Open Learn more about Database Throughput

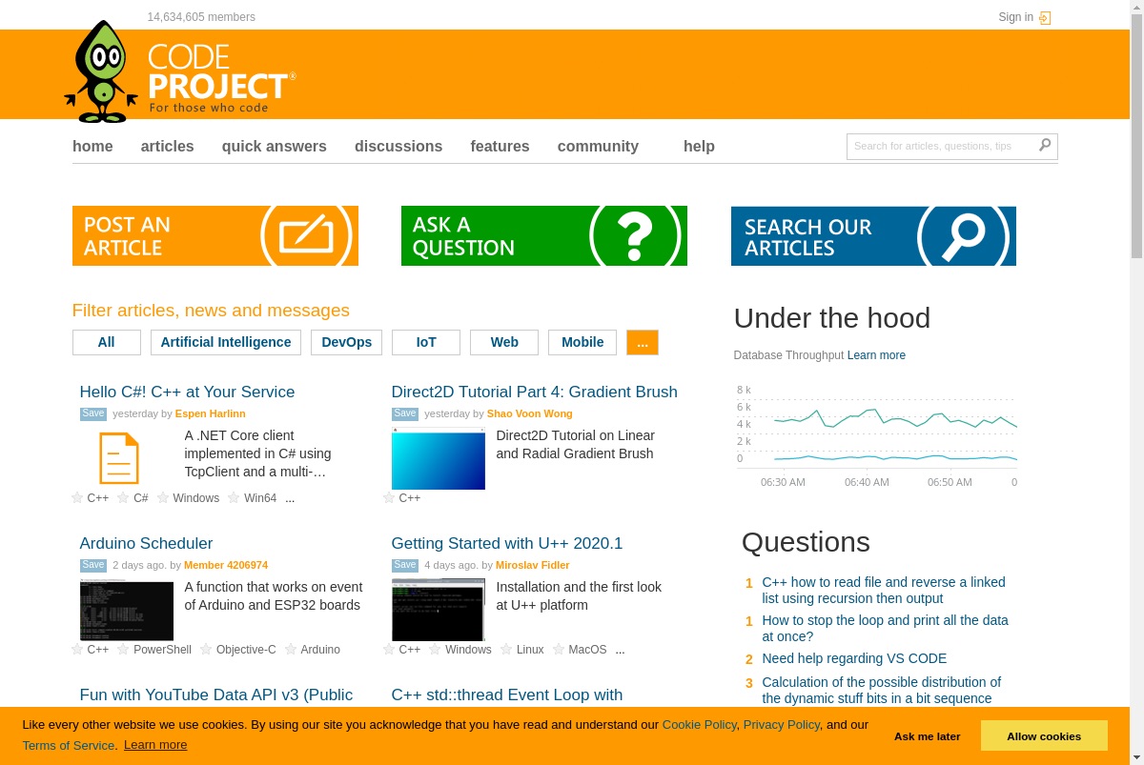click(x=876, y=355)
